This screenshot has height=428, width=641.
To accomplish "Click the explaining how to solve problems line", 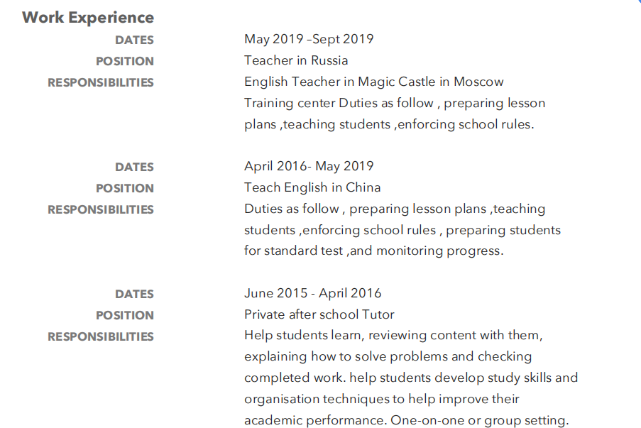I will click(388, 356).
